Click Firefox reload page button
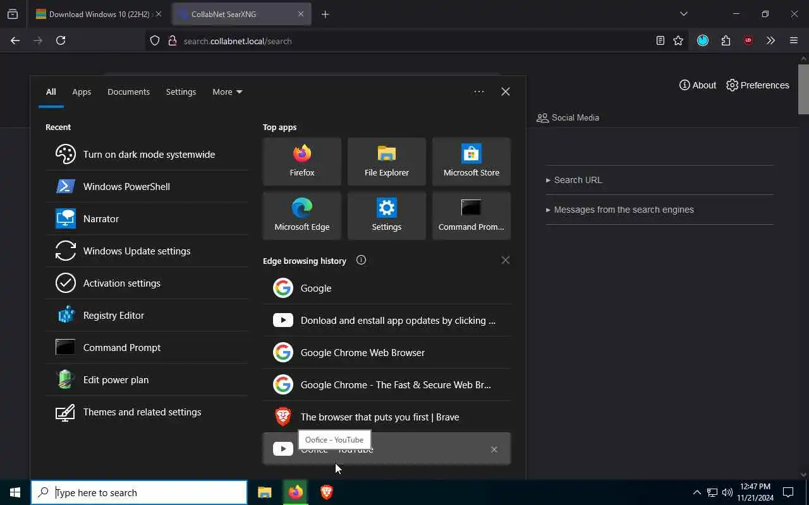 (61, 40)
